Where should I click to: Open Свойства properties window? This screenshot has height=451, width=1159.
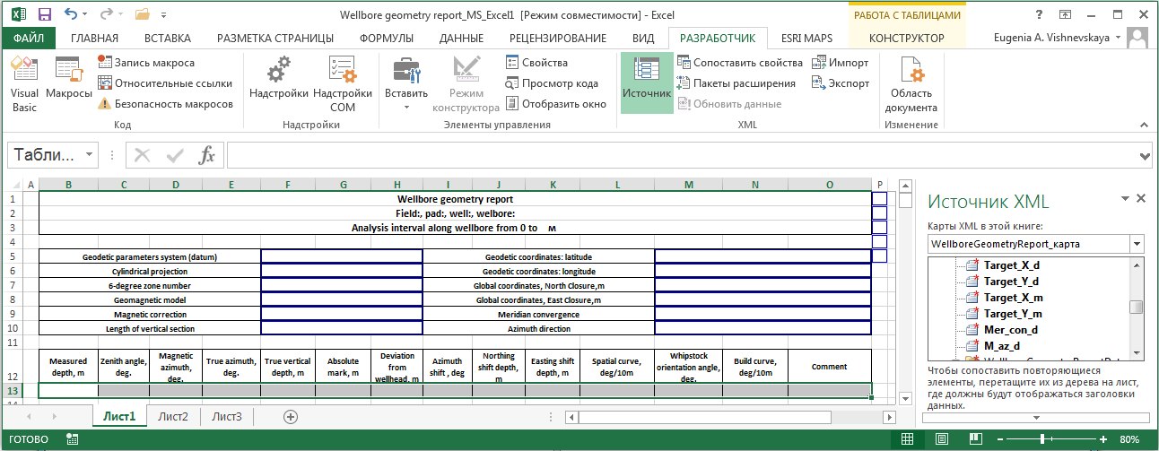[x=536, y=63]
